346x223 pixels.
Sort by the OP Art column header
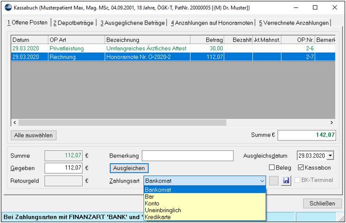pos(76,40)
